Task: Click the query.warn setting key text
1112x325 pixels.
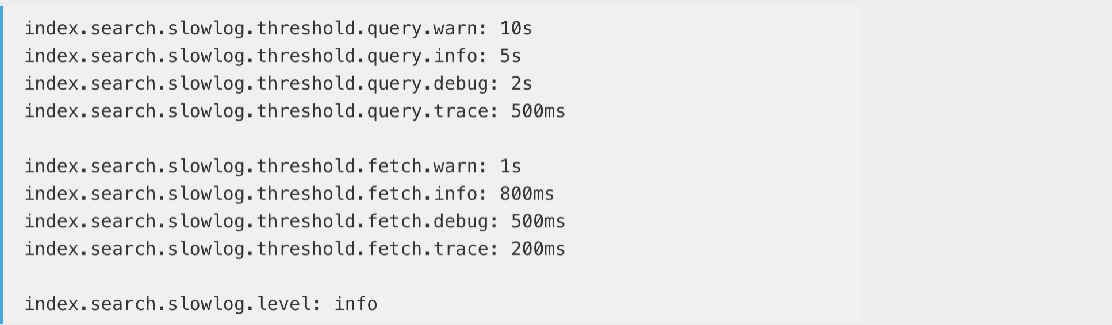Action: click(x=251, y=28)
